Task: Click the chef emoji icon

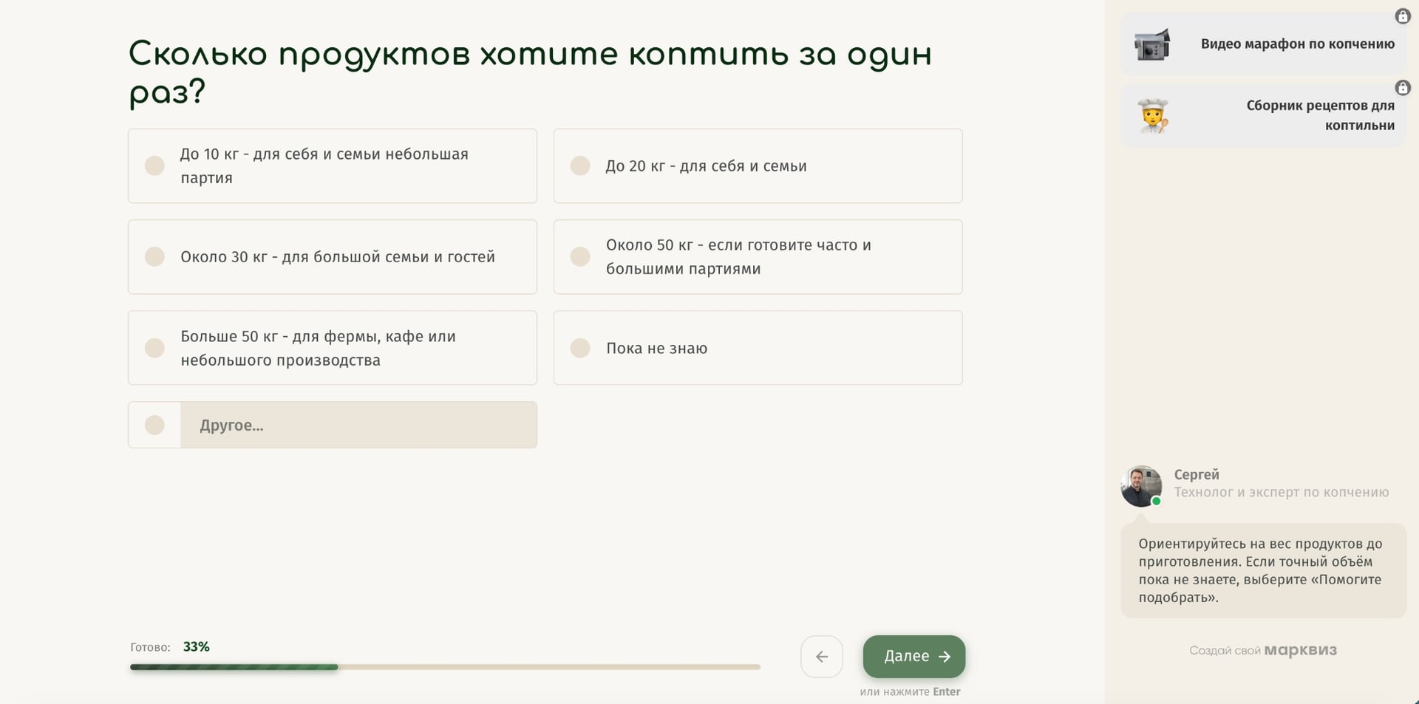Action: coord(1153,116)
